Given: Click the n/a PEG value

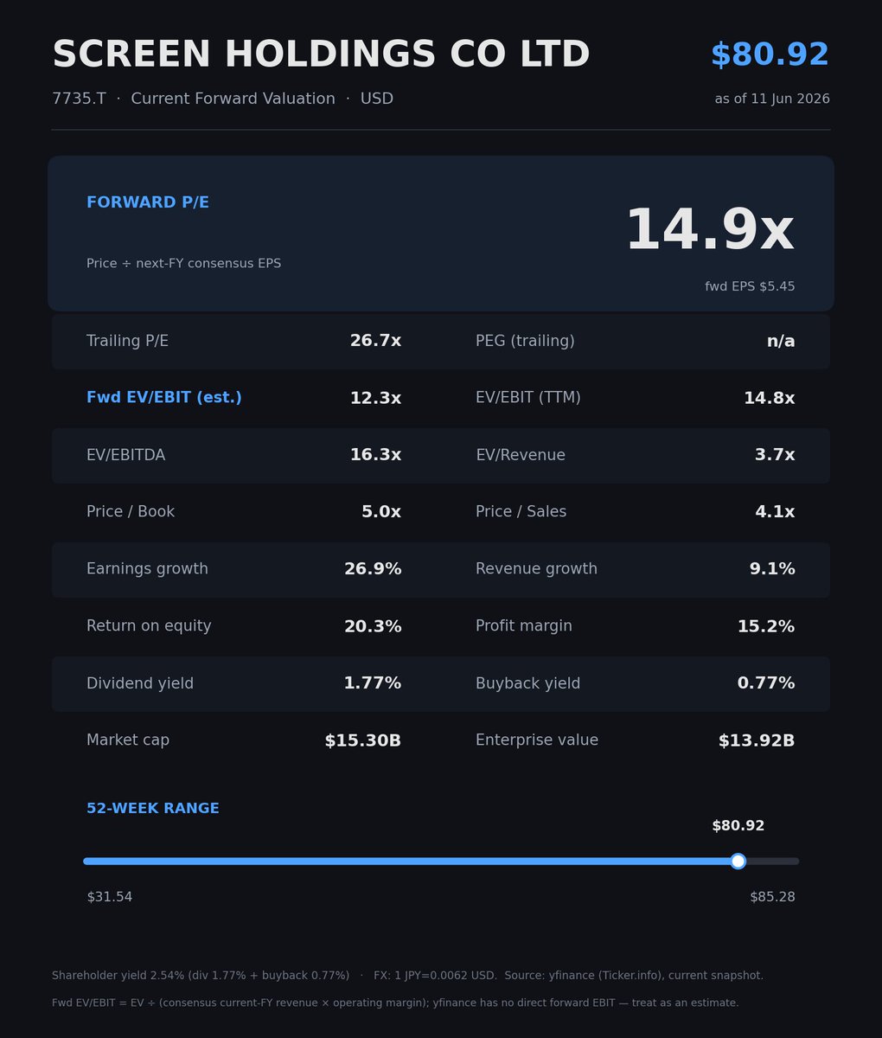Looking at the screenshot, I should 781,341.
